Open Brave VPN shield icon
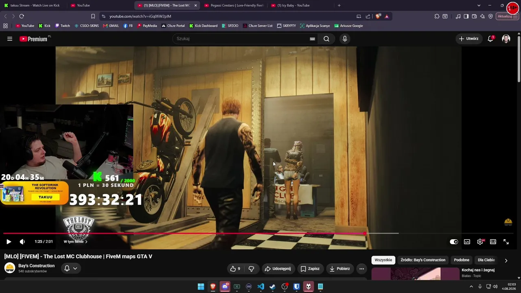521x293 pixels. point(490,16)
